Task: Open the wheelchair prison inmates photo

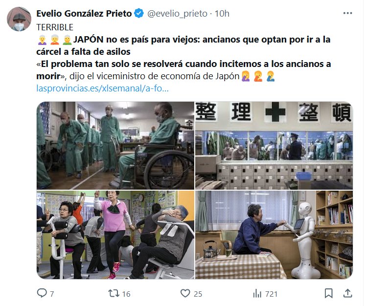Action: (x=115, y=145)
